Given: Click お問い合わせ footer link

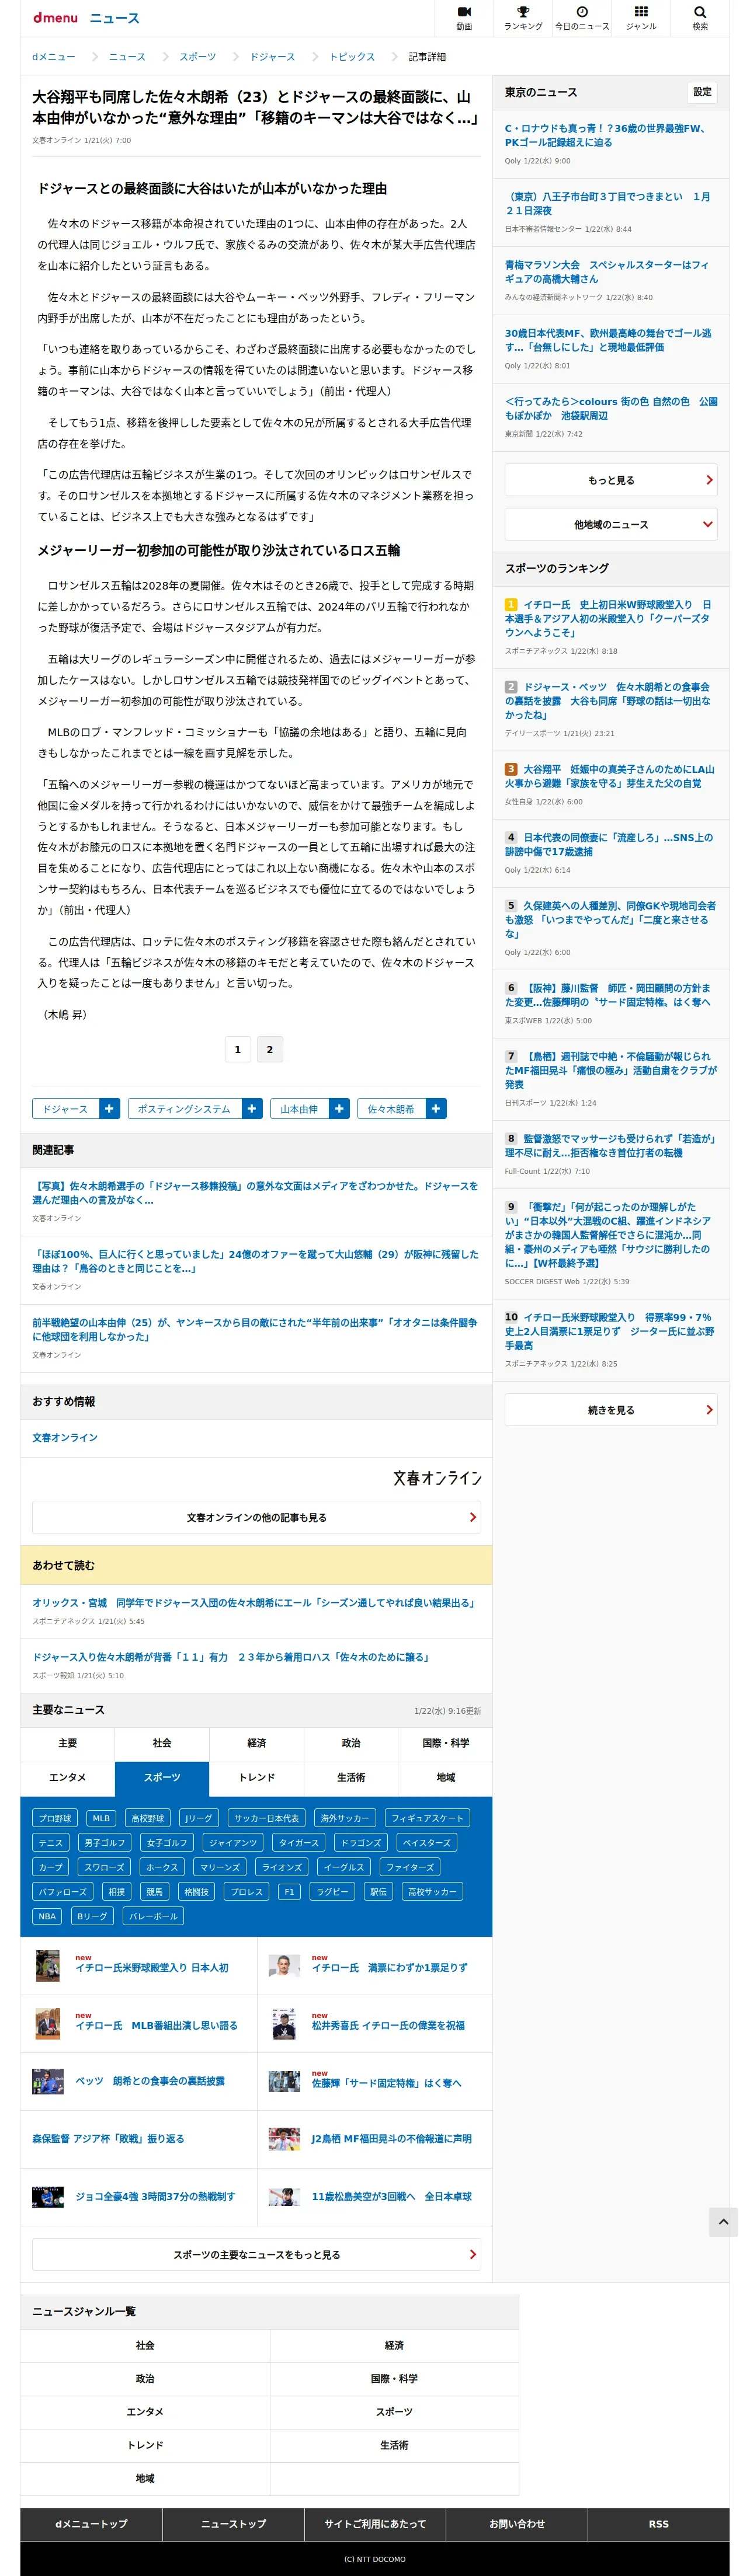Looking at the screenshot, I should point(517,2524).
